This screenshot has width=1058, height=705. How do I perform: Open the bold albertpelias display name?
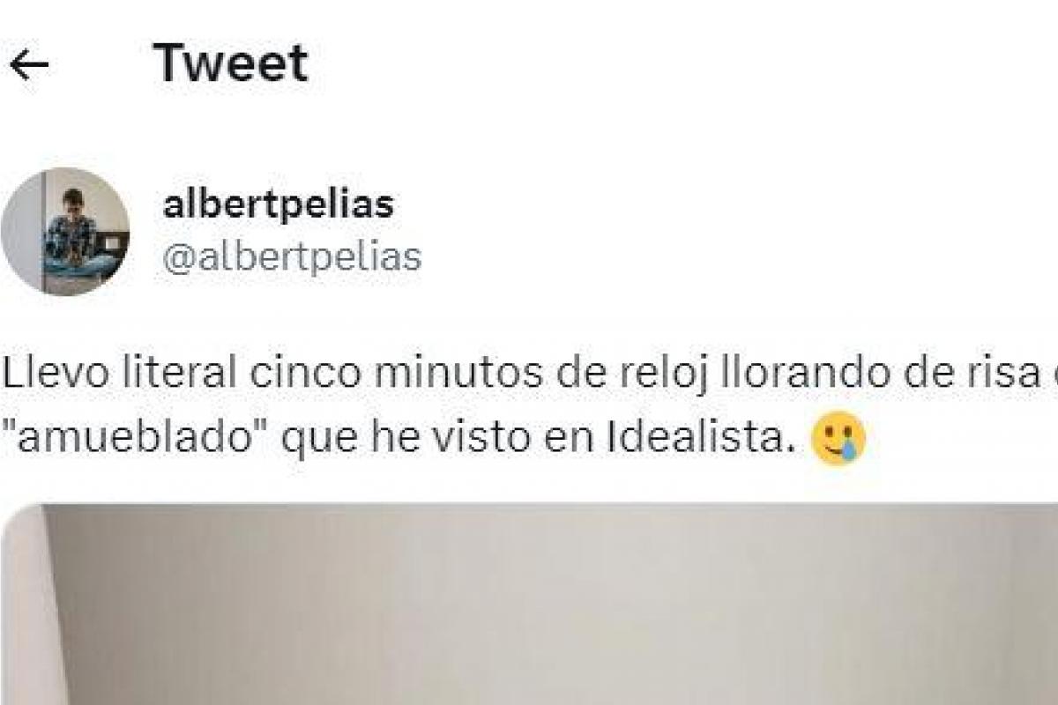coord(279,204)
